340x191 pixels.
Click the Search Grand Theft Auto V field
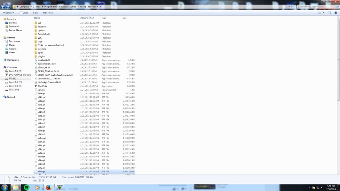(x=317, y=7)
